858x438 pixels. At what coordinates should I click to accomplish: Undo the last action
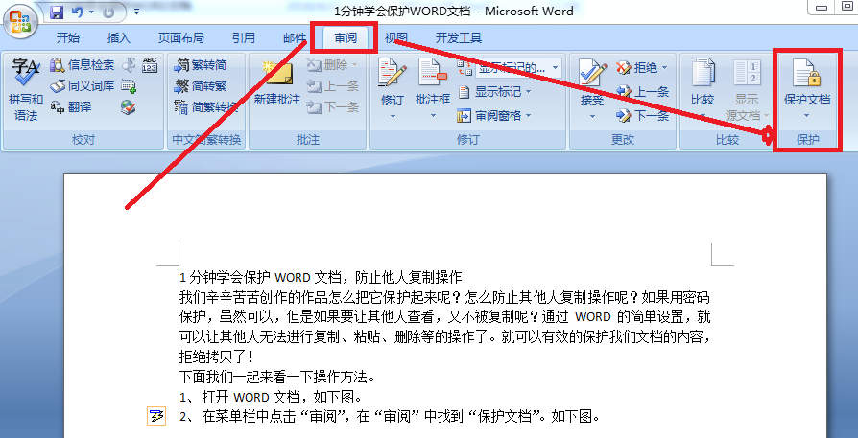click(x=77, y=12)
